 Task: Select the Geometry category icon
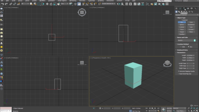point(176,12)
